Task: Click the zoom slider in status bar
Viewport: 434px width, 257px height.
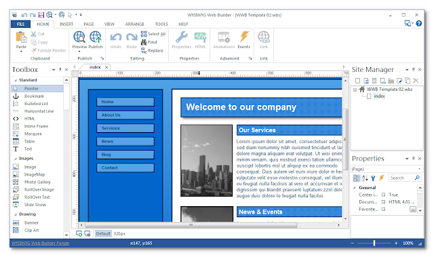Action: [374, 243]
